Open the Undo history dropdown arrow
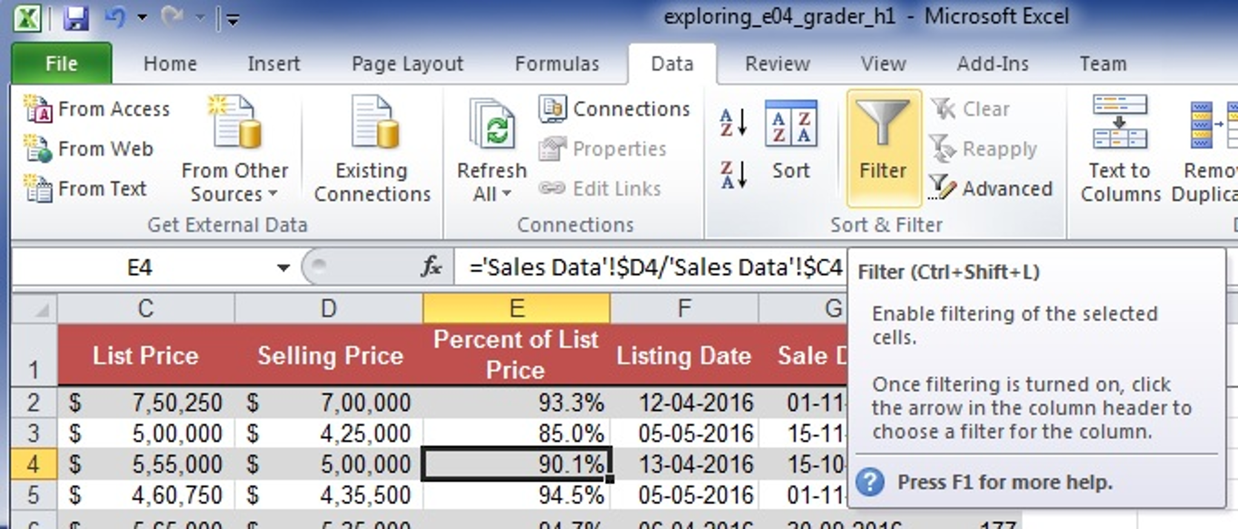 (x=142, y=18)
